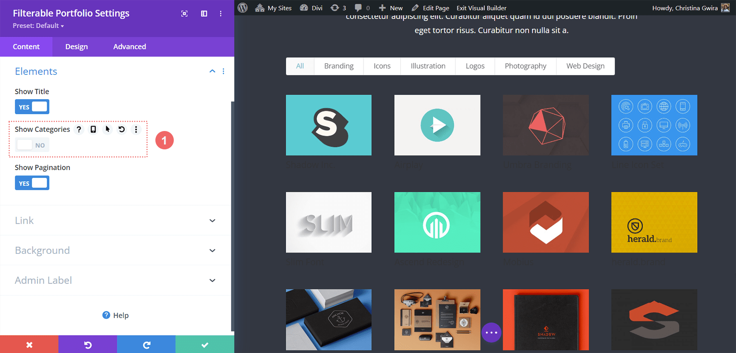Turn off the Show Title toggle
This screenshot has height=353, width=736.
(32, 107)
